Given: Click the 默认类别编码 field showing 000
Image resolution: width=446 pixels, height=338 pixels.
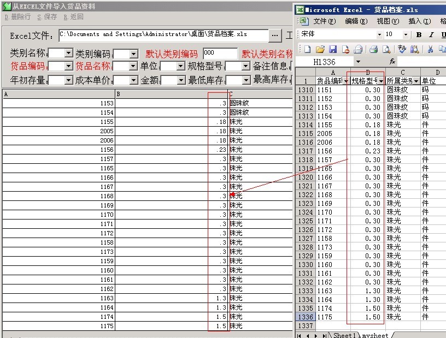Looking at the screenshot, I should pyautogui.click(x=220, y=54).
